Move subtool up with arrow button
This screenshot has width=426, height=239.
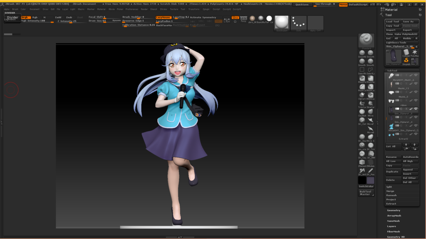click(406, 144)
